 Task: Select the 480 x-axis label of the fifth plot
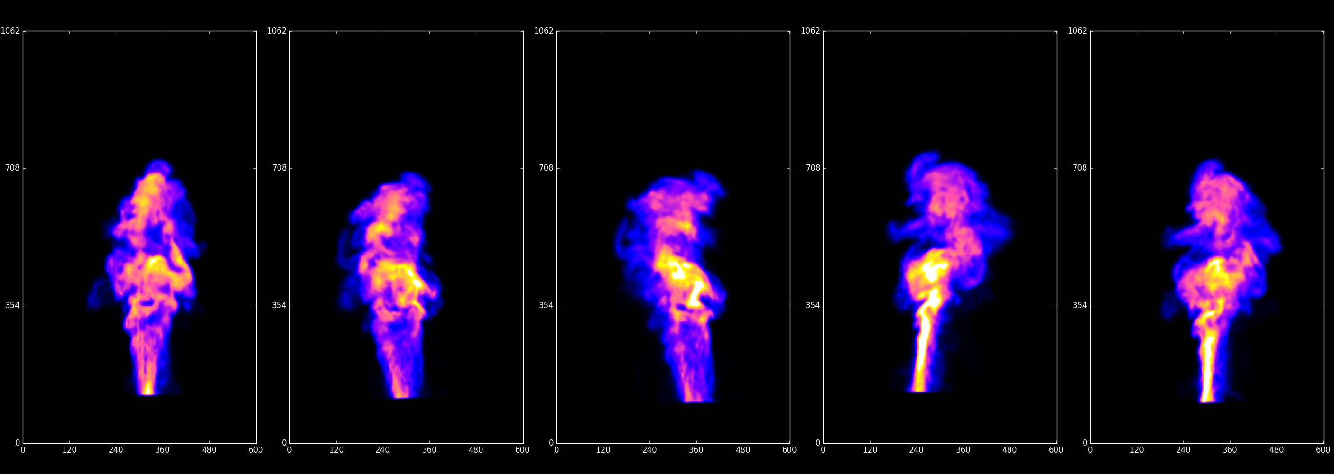point(1277,450)
